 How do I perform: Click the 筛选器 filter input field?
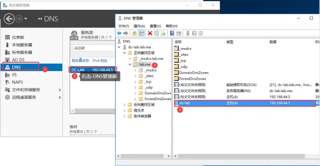(x=94, y=48)
